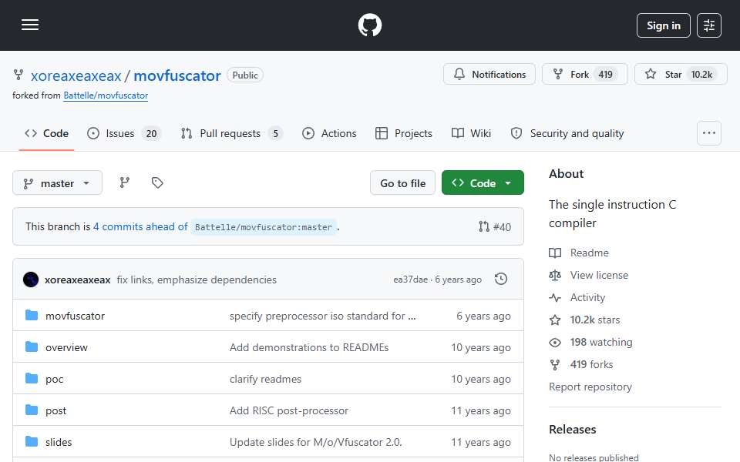Open pull request #40 link
The height and width of the screenshot is (462, 740).
pyautogui.click(x=495, y=226)
